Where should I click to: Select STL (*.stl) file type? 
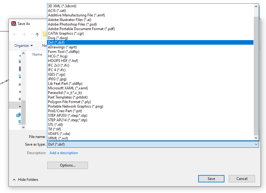click(55, 125)
